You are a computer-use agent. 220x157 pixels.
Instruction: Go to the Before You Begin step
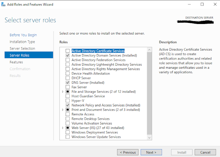tap(23, 35)
